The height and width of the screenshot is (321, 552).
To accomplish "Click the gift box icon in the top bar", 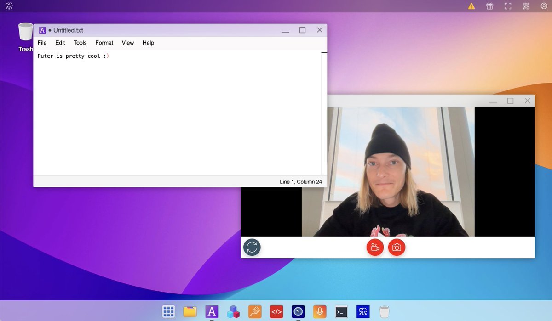I will 489,6.
